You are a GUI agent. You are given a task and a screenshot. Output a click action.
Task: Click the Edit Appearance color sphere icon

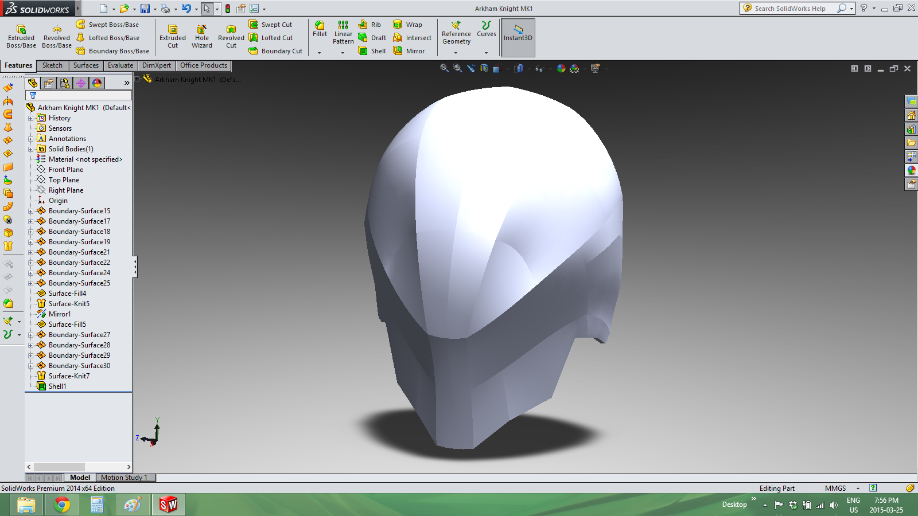click(x=561, y=68)
